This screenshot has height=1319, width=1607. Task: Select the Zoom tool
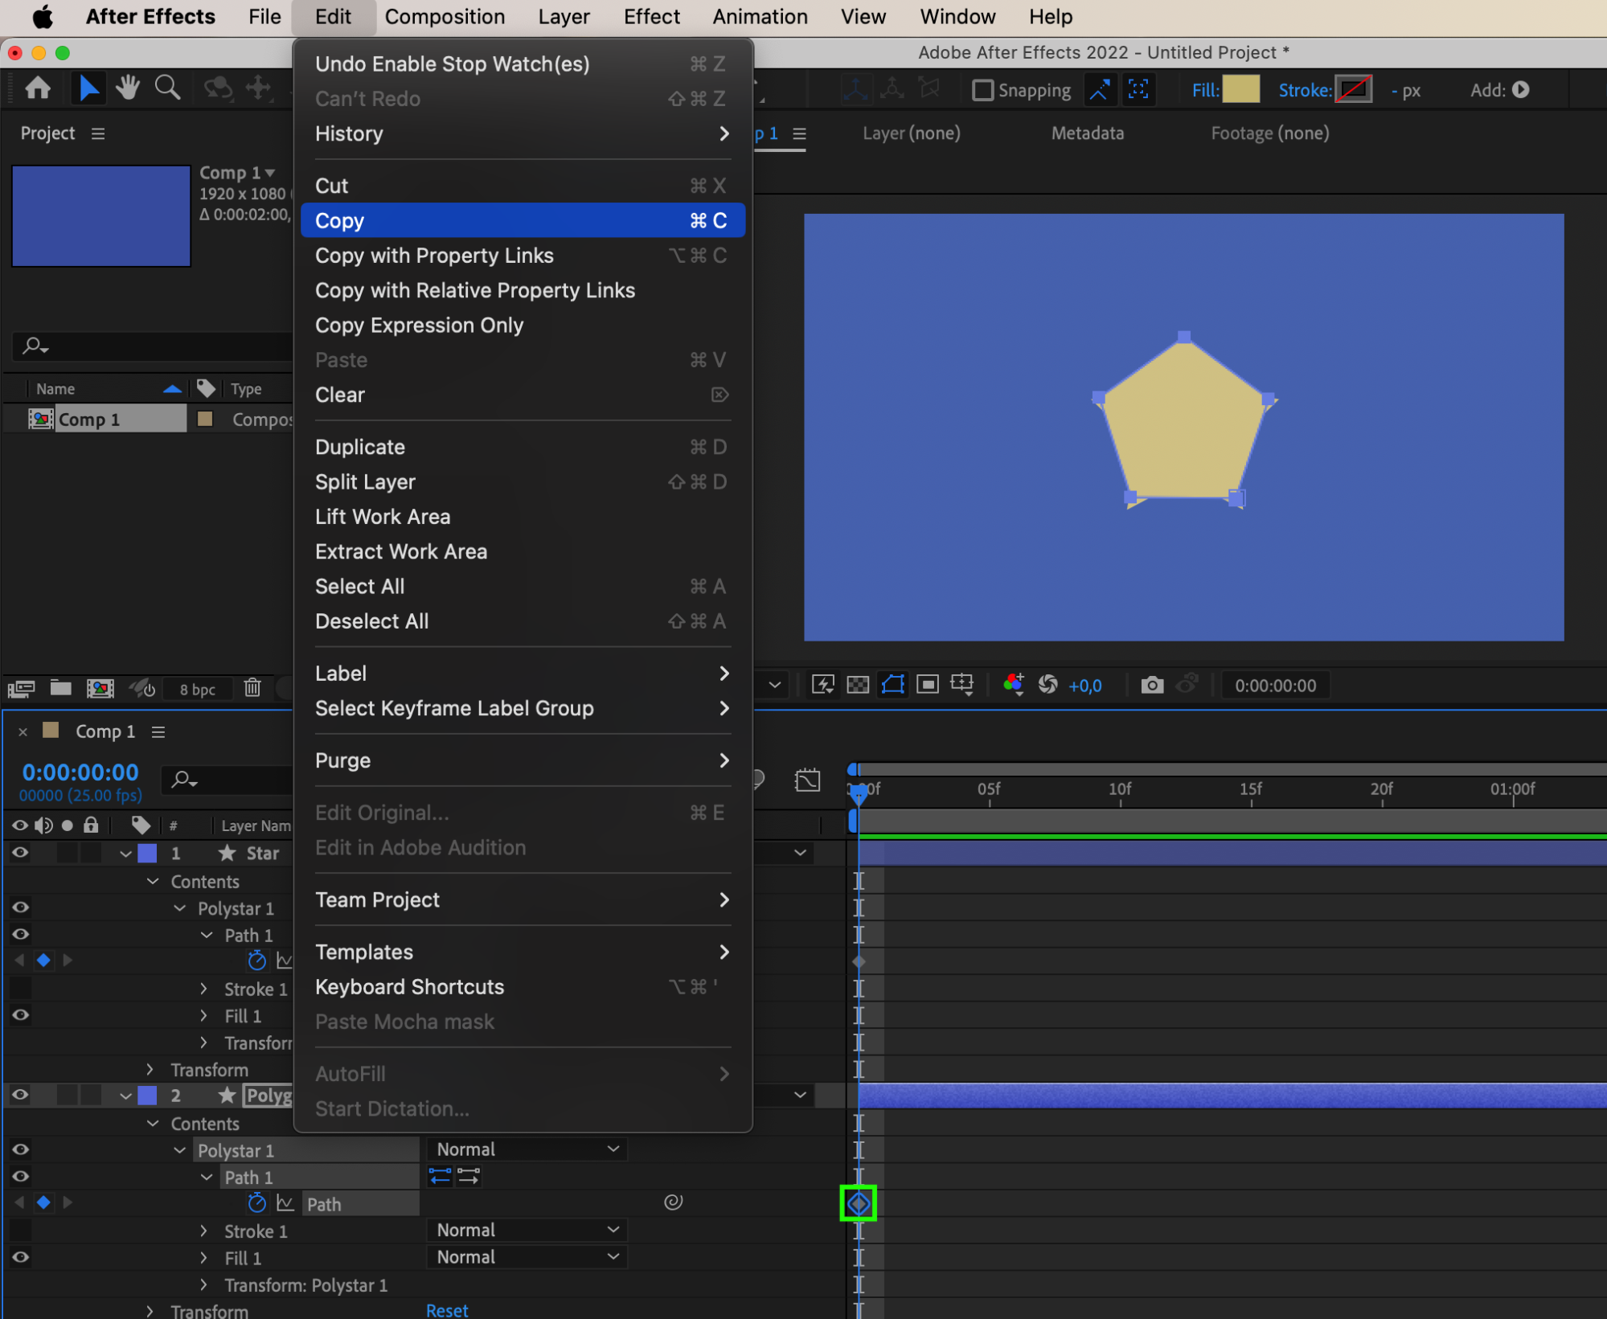pos(167,88)
